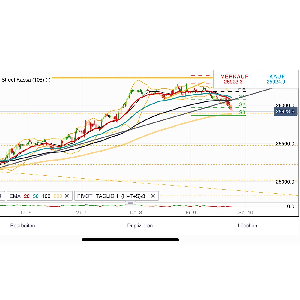Viewport: 300px width, 300px height.
Task: Click the Street Kassa (10$) instrument label
Action: tap(26, 80)
